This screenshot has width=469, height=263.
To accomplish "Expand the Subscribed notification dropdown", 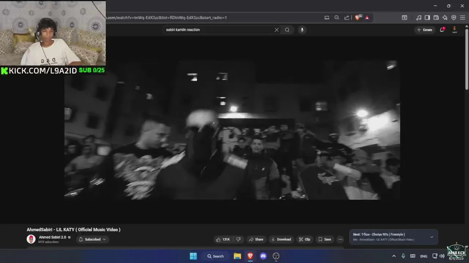I will point(92,239).
